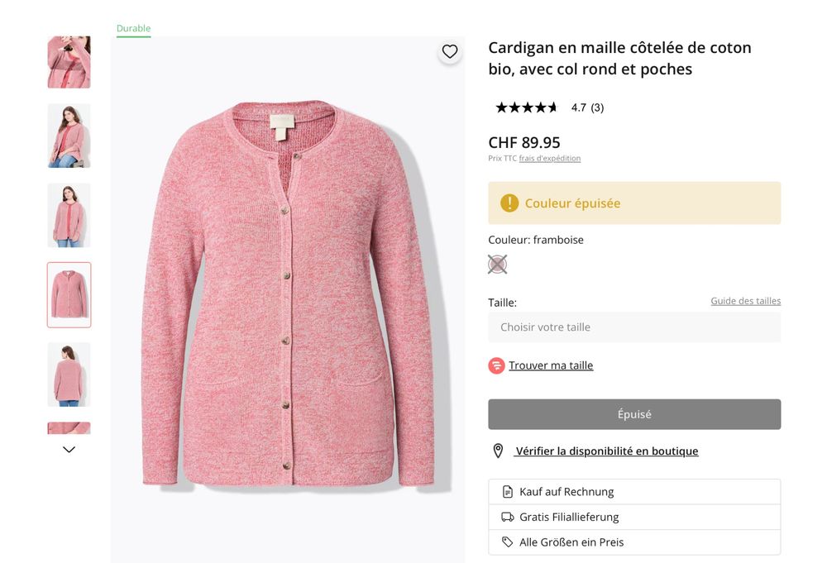This screenshot has width=827, height=563.
Task: Open the 4.7 (3) reviews rating
Action: (x=587, y=107)
